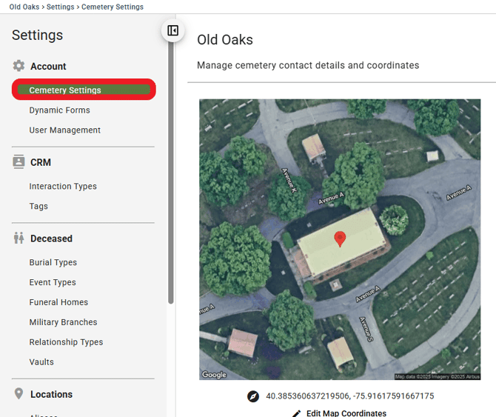Click 'Manage cemetery contact details and coordinates' text
The height and width of the screenshot is (417, 496).
pos(308,65)
